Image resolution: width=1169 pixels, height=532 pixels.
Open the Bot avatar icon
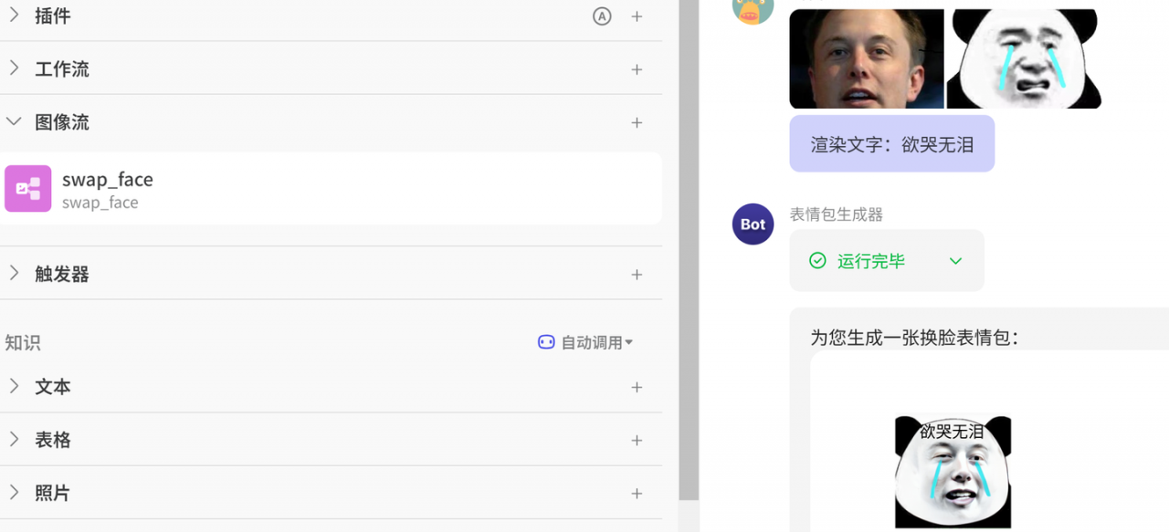tap(753, 224)
